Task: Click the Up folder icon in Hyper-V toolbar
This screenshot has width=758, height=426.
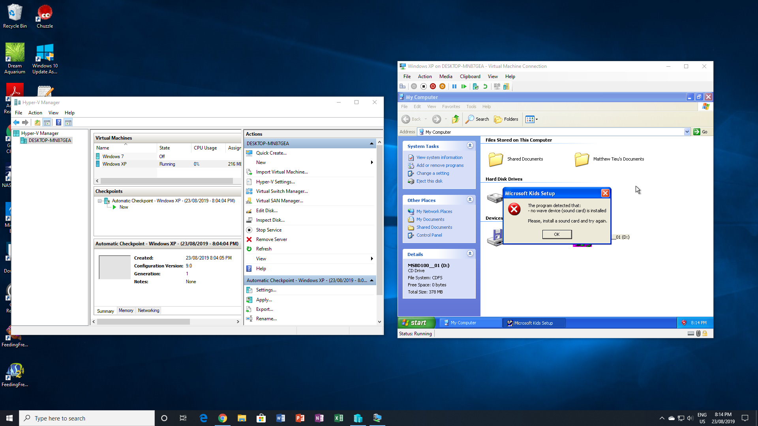Action: (x=37, y=123)
